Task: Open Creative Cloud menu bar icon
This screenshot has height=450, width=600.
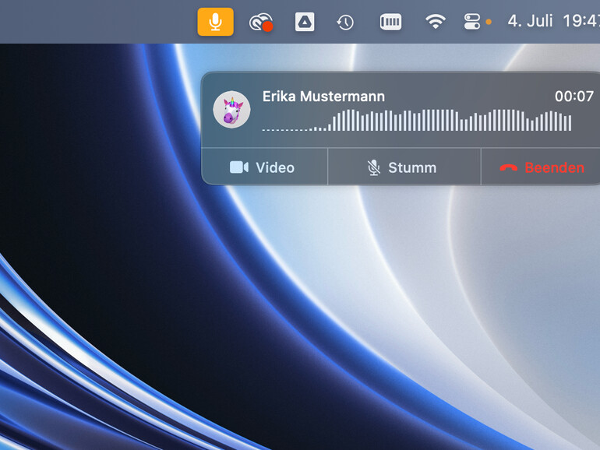Action: (261, 22)
